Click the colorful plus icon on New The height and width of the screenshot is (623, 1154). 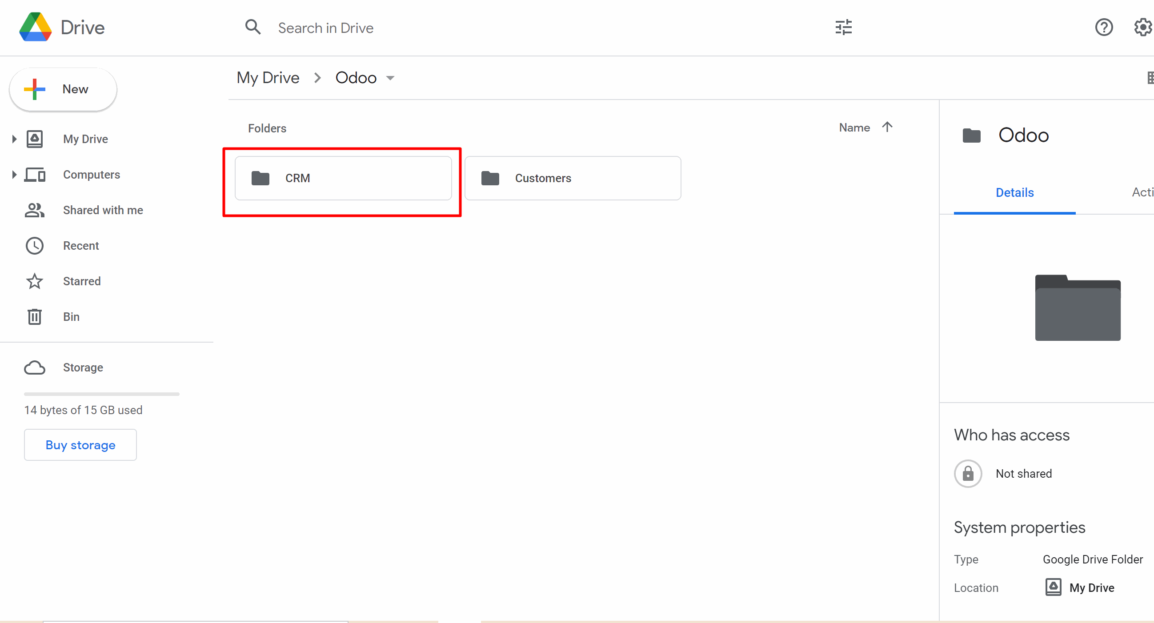click(x=35, y=89)
